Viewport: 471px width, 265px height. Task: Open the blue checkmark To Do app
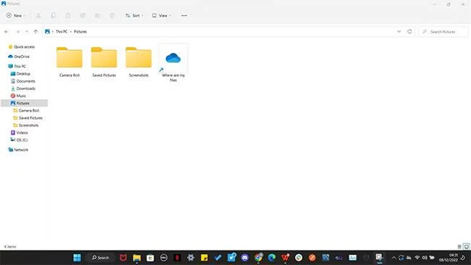(x=218, y=258)
